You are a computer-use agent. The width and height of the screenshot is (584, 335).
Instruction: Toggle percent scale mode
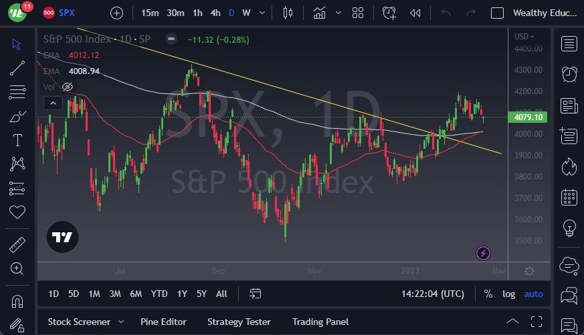(x=488, y=294)
